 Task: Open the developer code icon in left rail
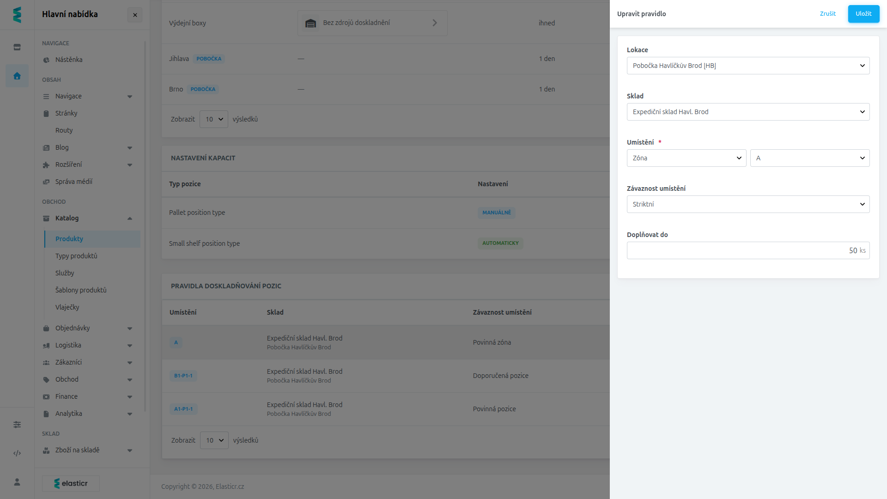pyautogui.click(x=17, y=453)
